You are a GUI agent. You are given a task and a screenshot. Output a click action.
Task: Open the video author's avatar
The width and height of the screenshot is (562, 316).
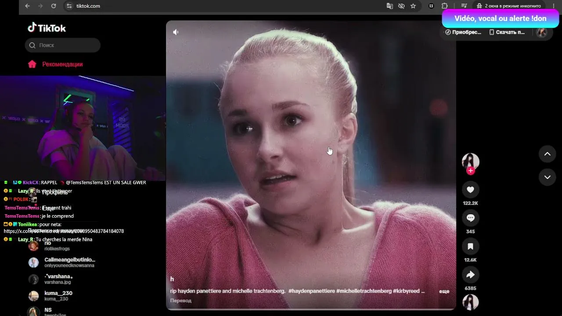pyautogui.click(x=470, y=161)
